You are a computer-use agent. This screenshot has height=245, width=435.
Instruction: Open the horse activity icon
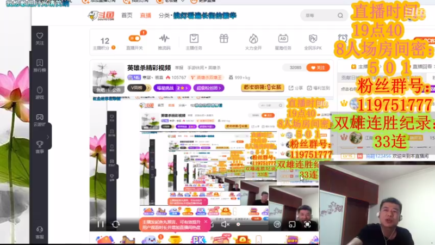(128, 240)
